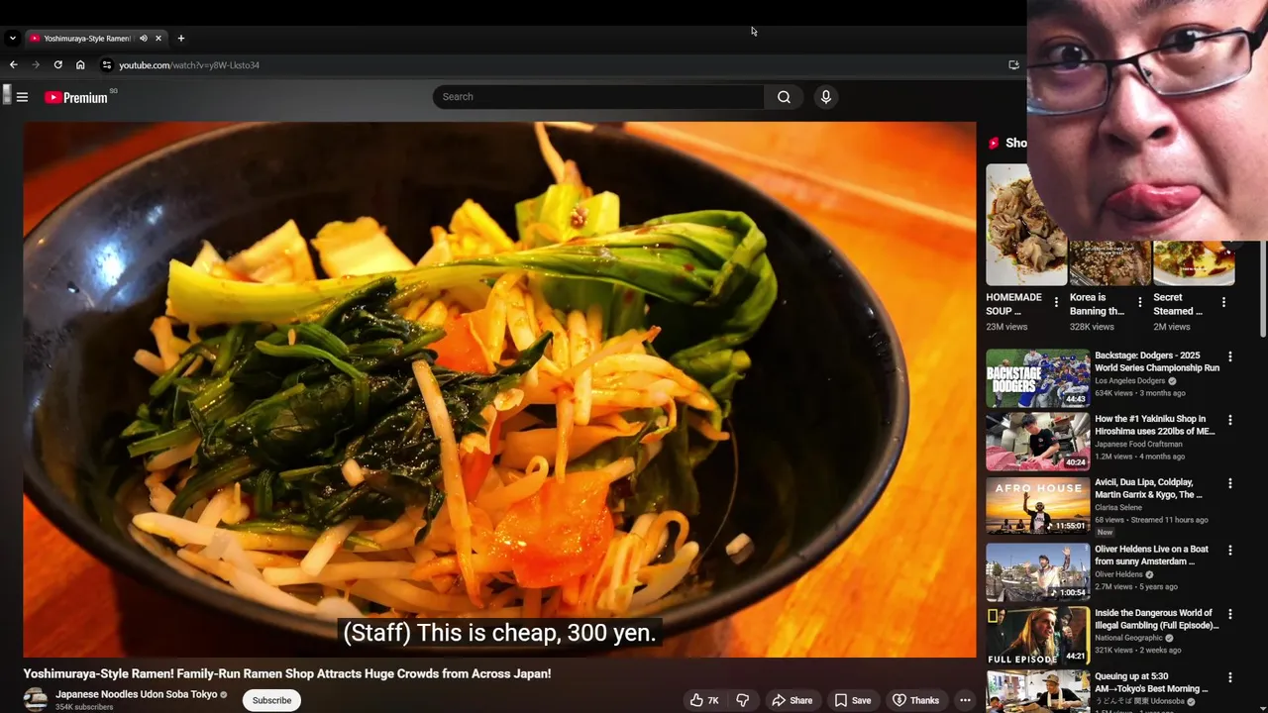The height and width of the screenshot is (713, 1268).
Task: Open options for Secret Steamed short
Action: coord(1223,302)
